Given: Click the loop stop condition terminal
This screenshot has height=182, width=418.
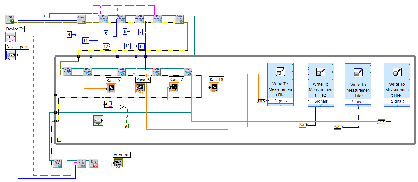Looking at the screenshot, I should [x=126, y=126].
